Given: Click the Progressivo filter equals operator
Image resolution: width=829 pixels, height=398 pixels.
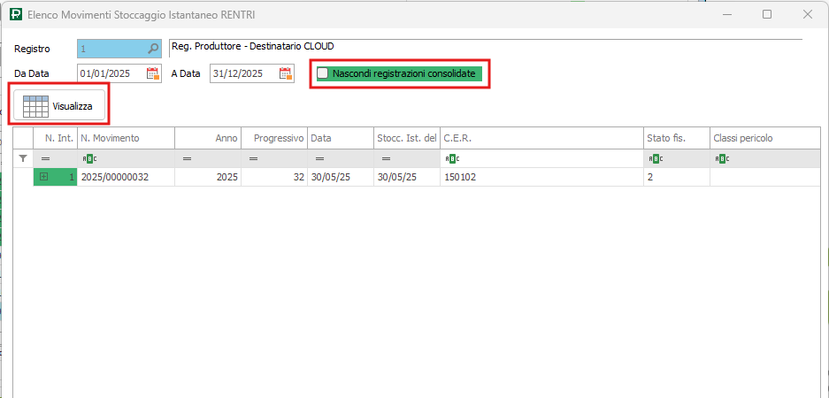Looking at the screenshot, I should (253, 158).
